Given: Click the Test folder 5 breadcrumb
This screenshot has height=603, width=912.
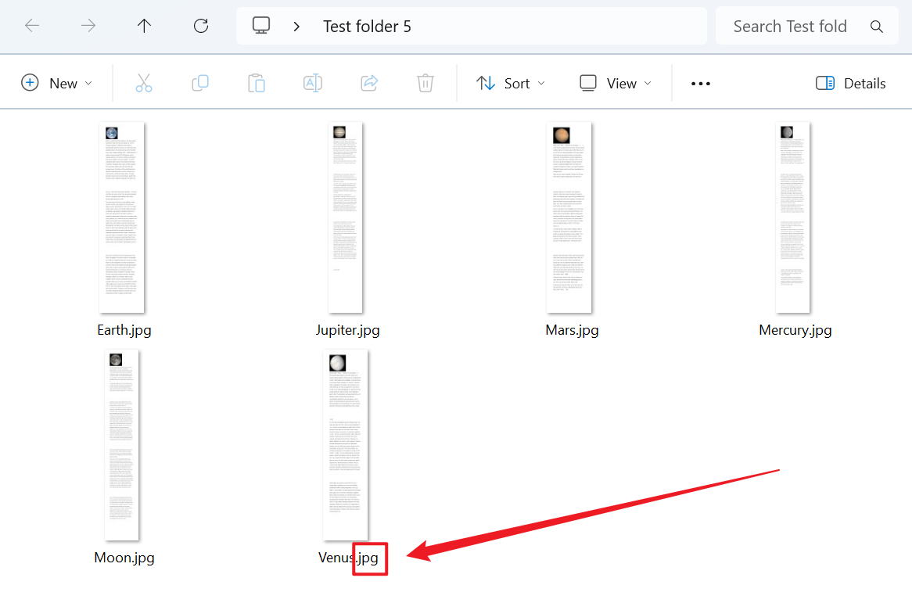Looking at the screenshot, I should point(367,27).
